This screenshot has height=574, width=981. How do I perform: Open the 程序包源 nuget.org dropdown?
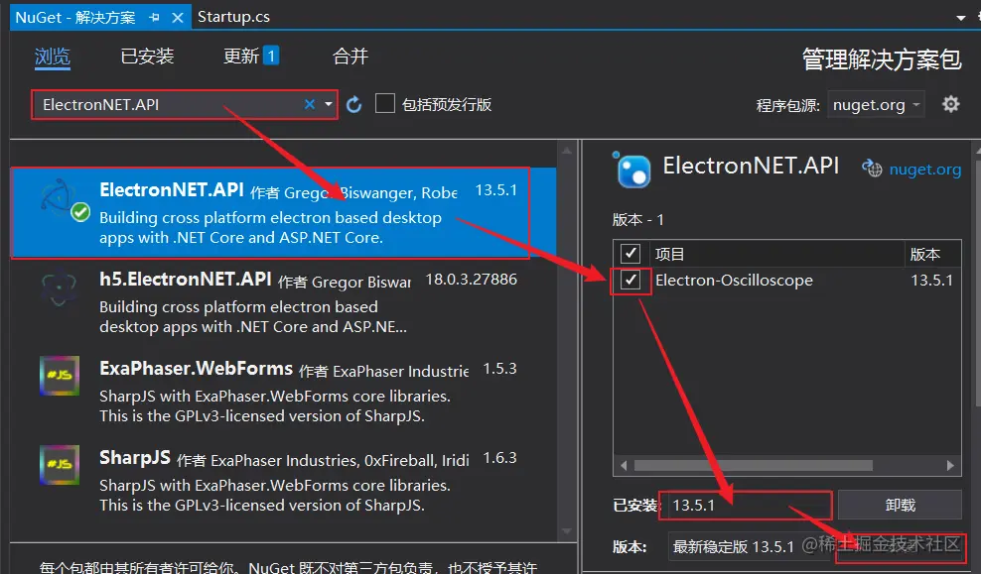[876, 103]
